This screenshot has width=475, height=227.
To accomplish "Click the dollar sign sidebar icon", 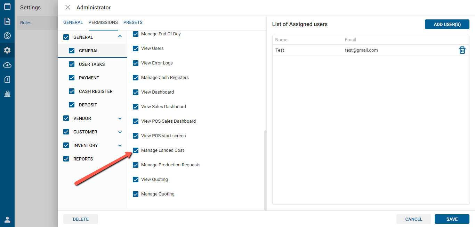I will pyautogui.click(x=7, y=36).
